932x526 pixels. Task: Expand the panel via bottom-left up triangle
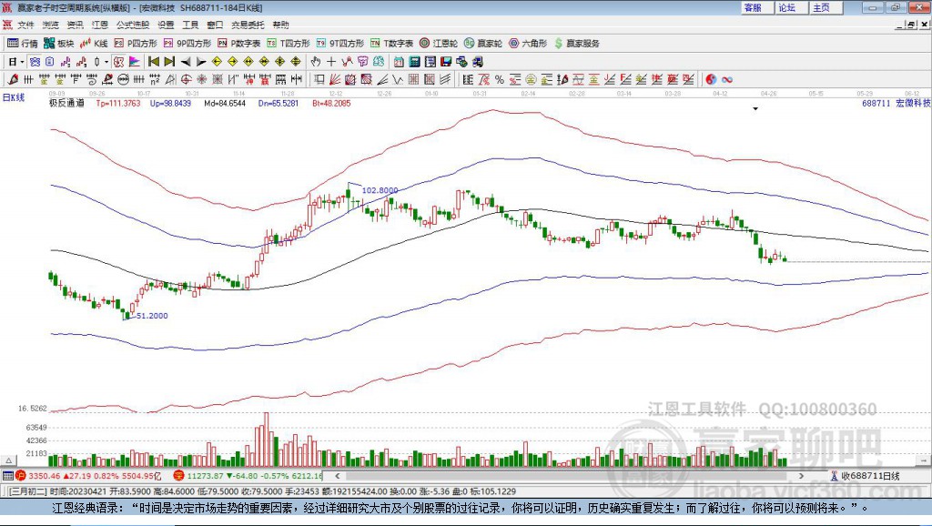[x=8, y=460]
